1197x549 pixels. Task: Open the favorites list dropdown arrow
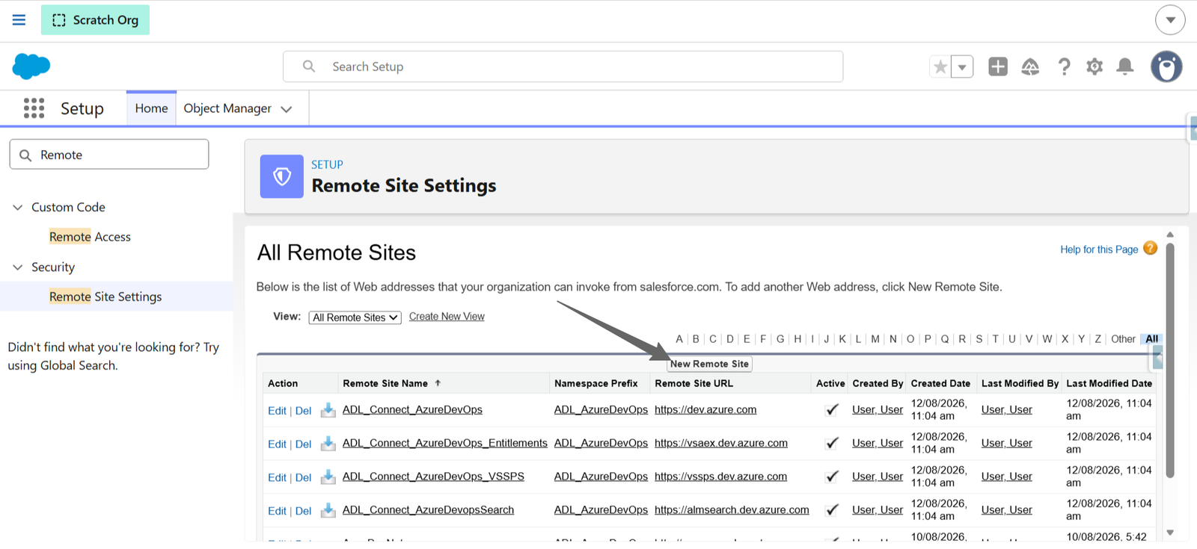(962, 67)
